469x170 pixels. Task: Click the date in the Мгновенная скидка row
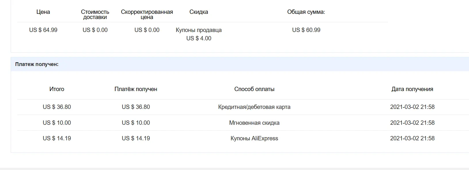pyautogui.click(x=412, y=123)
